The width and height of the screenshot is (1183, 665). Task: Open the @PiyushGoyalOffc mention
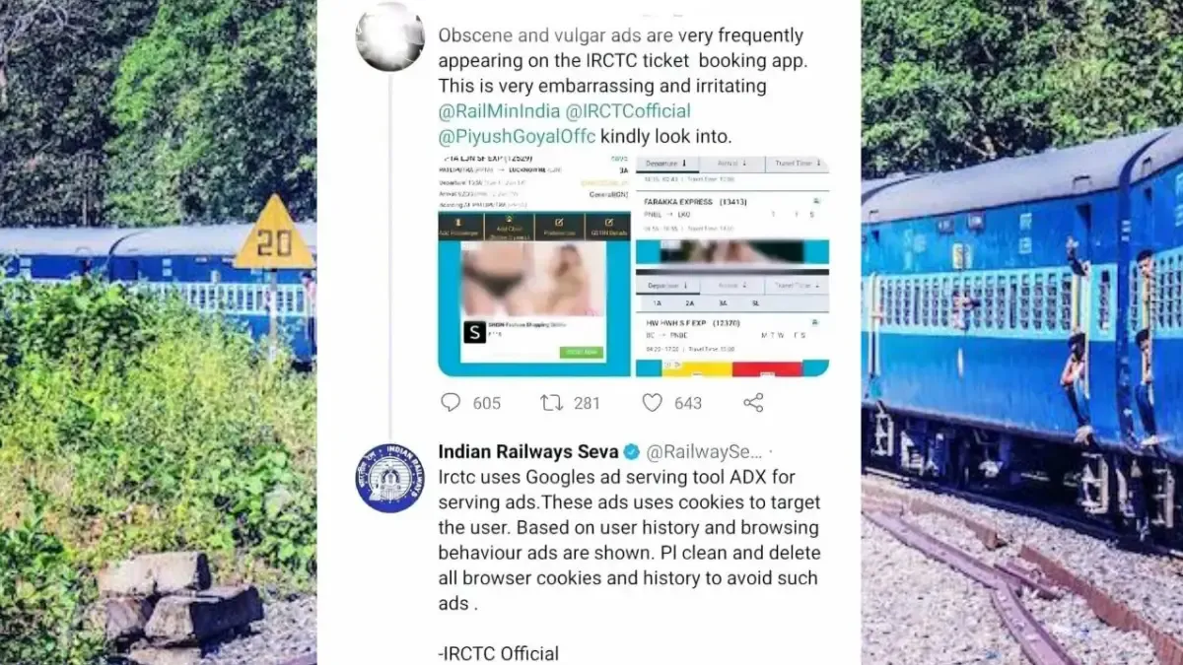518,136
